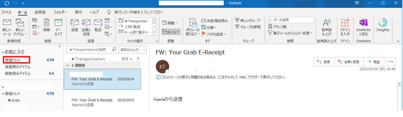
Task: Open the Date (日付) sort dropdown
Action: tap(127, 59)
